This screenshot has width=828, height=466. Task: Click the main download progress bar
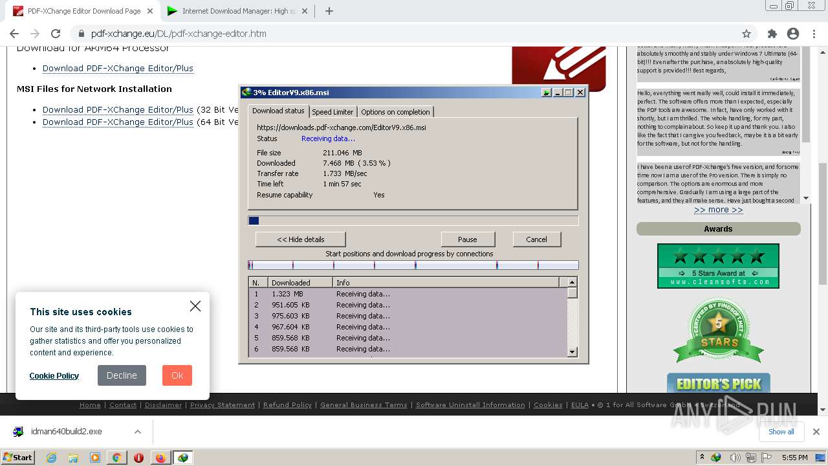point(413,221)
